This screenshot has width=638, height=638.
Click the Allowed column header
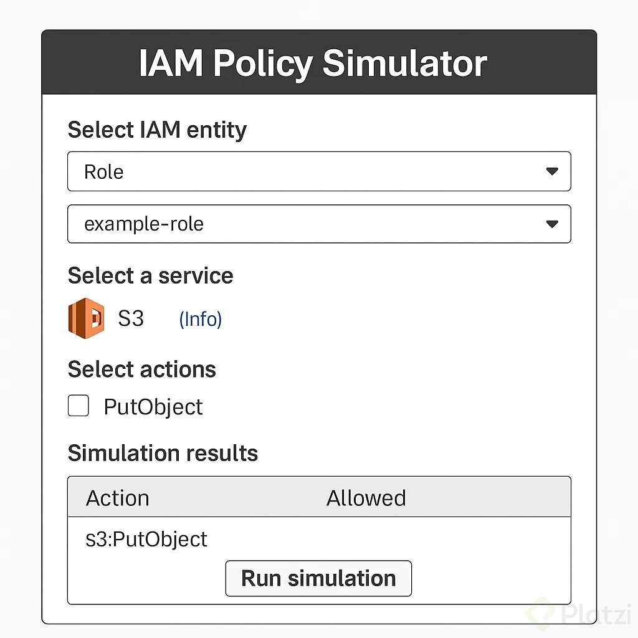click(366, 498)
